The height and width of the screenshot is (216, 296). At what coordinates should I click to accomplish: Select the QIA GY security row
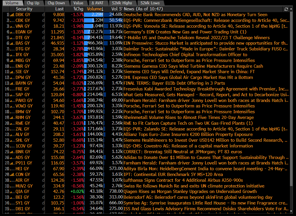(146, 192)
